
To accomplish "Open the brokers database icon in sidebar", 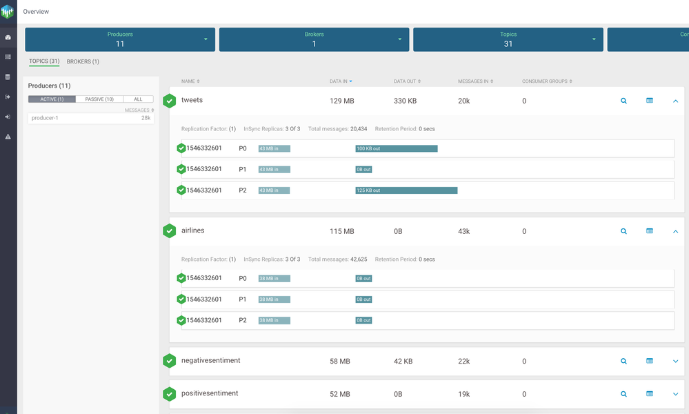I will [8, 77].
